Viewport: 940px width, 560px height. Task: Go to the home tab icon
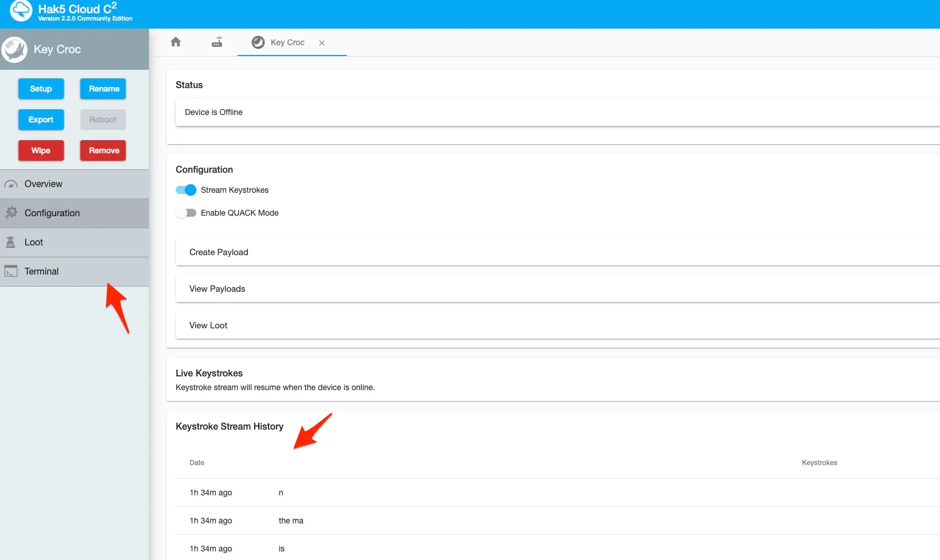(176, 42)
